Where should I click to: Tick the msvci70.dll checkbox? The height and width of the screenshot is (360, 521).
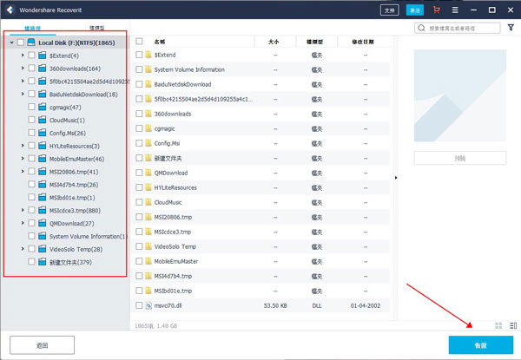[139, 305]
